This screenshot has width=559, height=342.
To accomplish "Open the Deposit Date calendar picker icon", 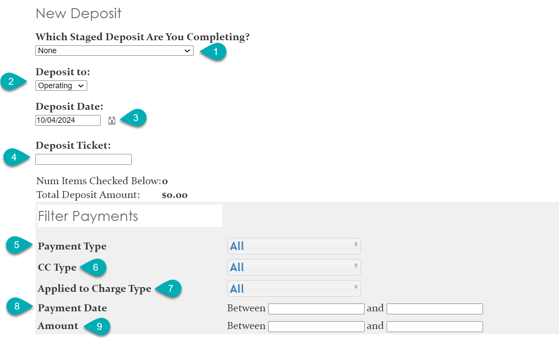I will [111, 120].
